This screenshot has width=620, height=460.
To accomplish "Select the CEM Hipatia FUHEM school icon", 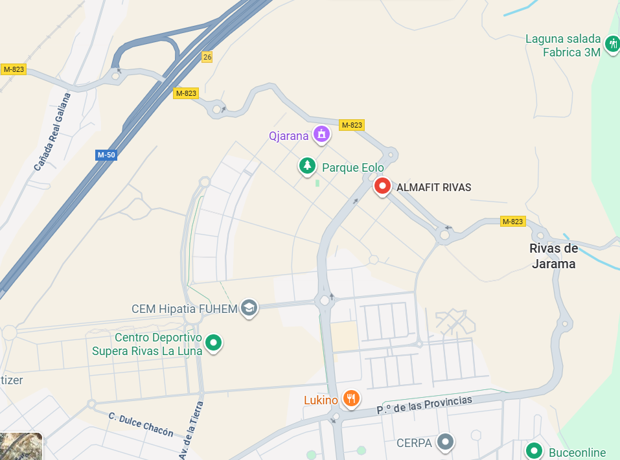I will (249, 308).
